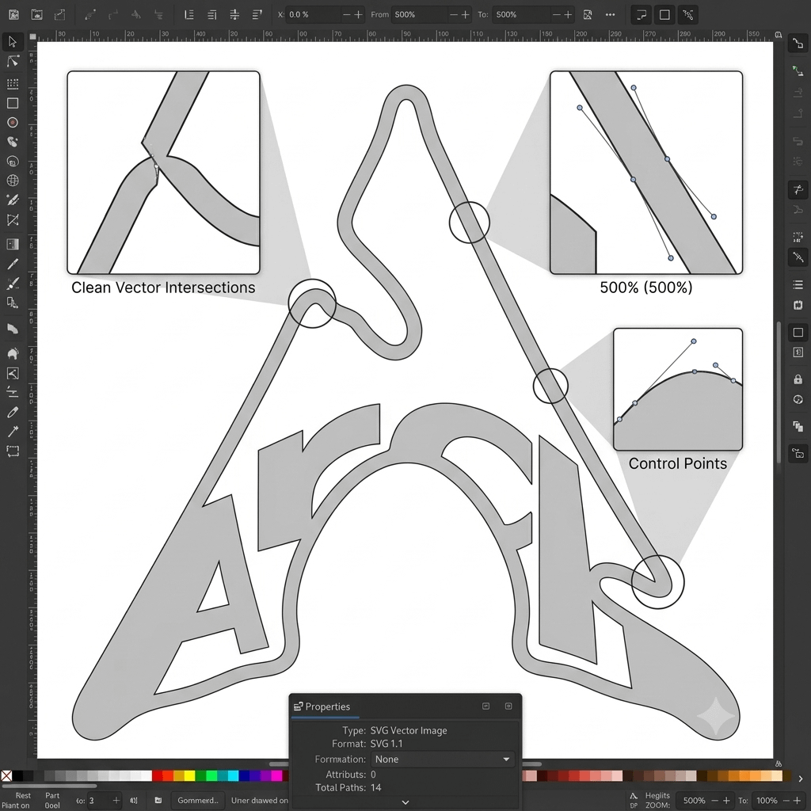Click the lock icon on the right panel
Screen dimensions: 811x811
pyautogui.click(x=798, y=379)
